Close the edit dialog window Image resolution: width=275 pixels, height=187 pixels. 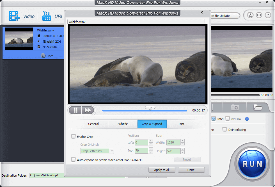[202, 12]
